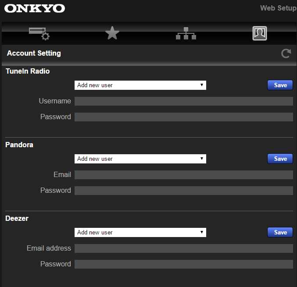Click the Deezer Password field
Screen dimensions: 297x287
coord(184,264)
